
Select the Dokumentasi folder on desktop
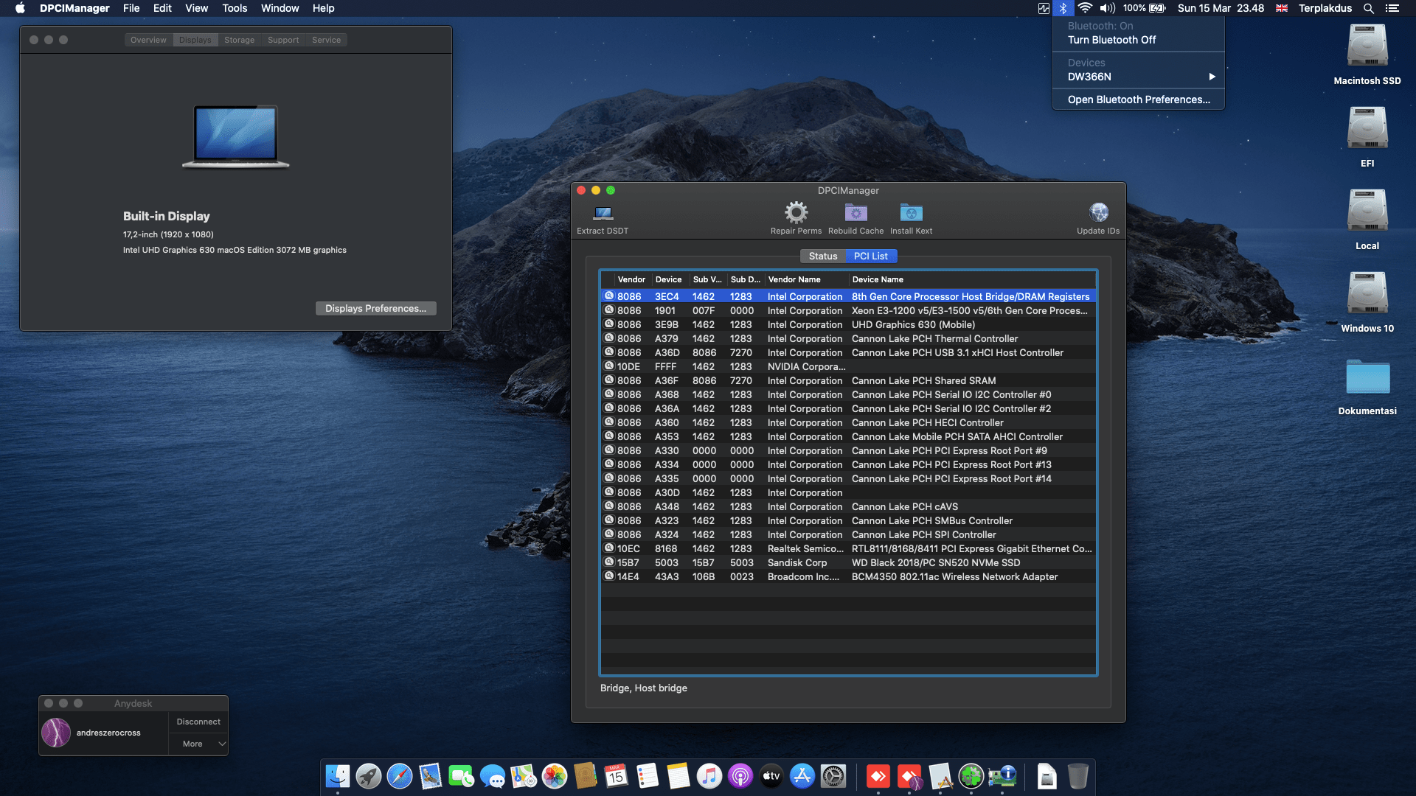[x=1367, y=377]
